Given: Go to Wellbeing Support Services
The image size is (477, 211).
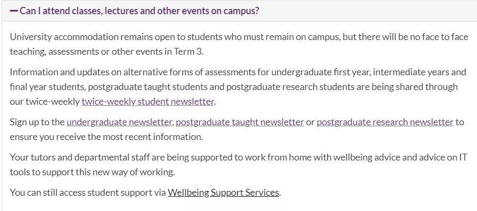Looking at the screenshot, I should 223,193.
